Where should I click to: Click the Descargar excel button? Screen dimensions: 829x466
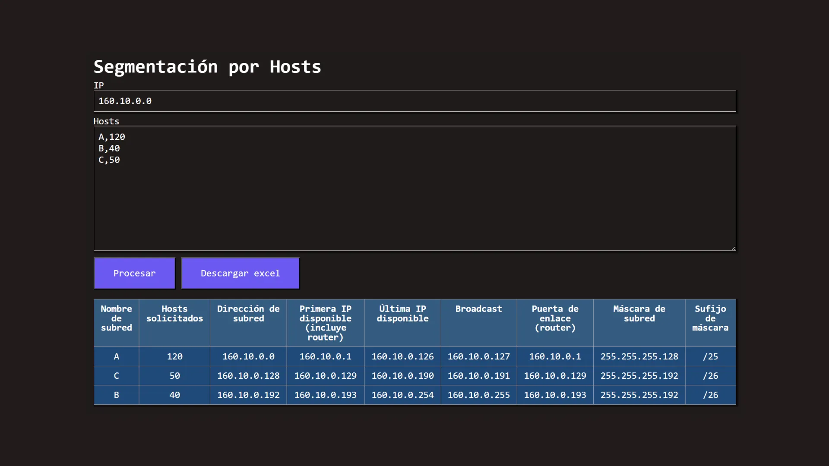click(240, 273)
